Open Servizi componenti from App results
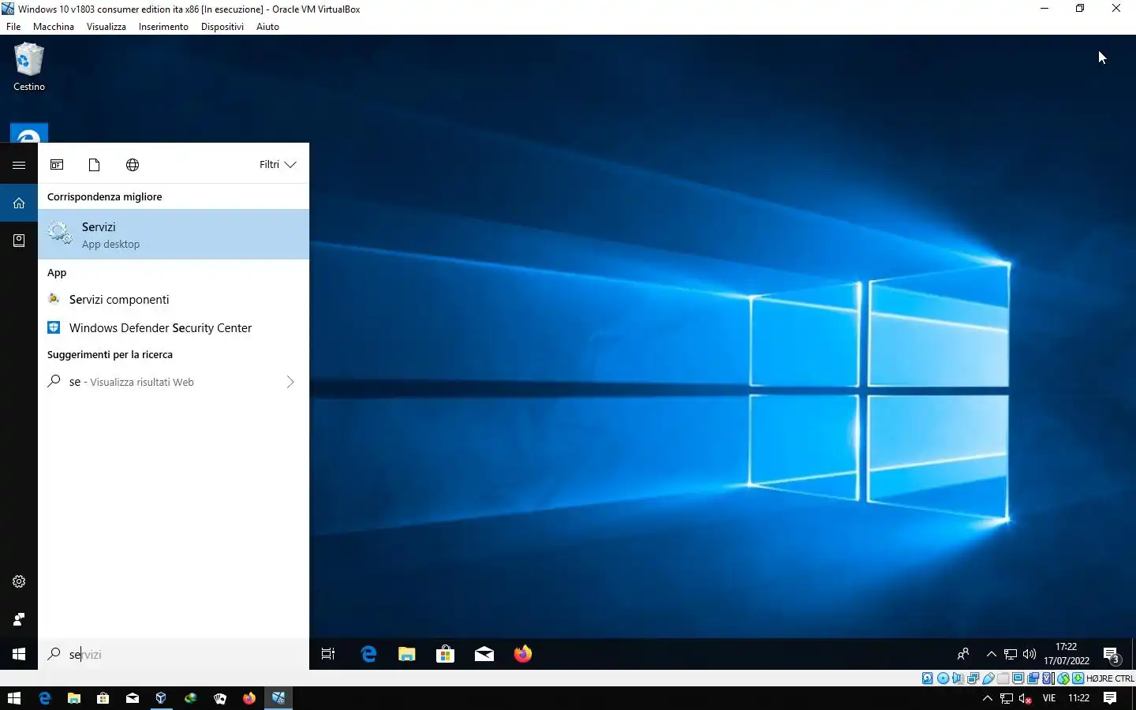 [174, 300]
